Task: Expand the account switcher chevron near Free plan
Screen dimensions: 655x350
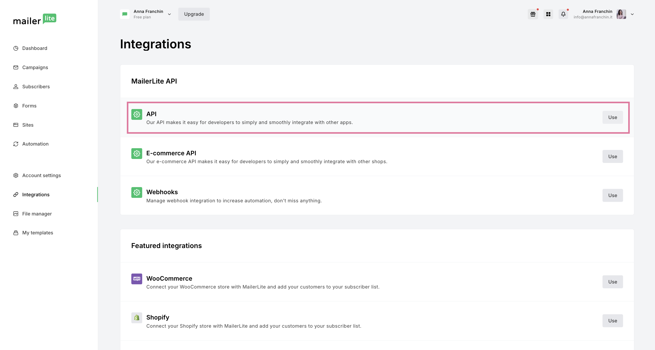Action: point(169,14)
